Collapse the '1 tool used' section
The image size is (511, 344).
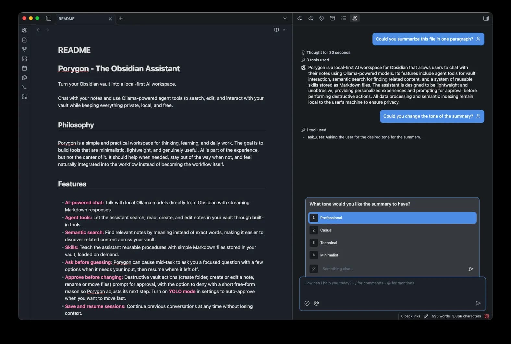click(314, 130)
